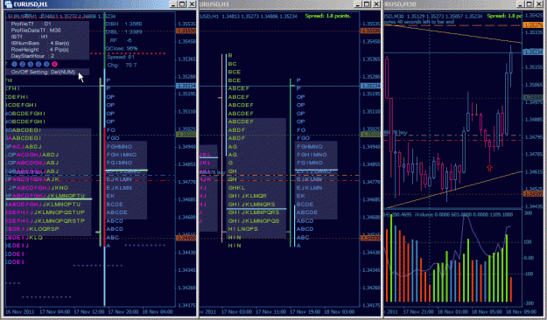
Task: Click the tall green volume bar at far left of indicator
Action: click(x=391, y=258)
